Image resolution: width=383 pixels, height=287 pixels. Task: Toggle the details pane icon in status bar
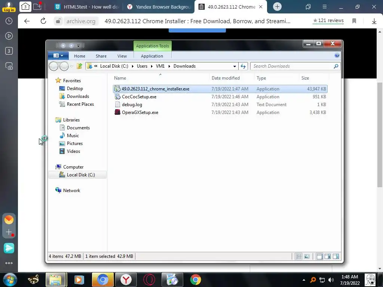tap(328, 256)
